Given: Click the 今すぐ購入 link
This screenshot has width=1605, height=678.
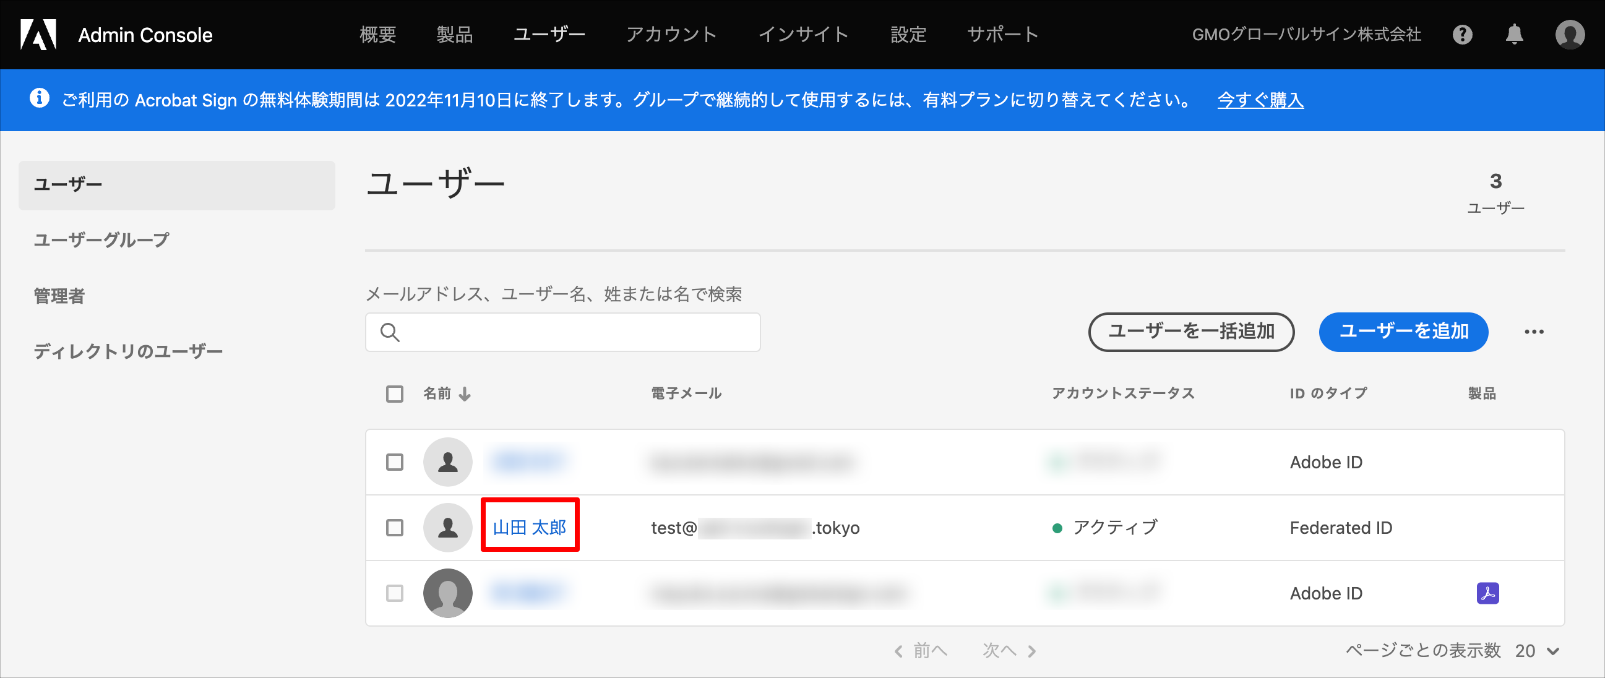Looking at the screenshot, I should tap(1260, 100).
